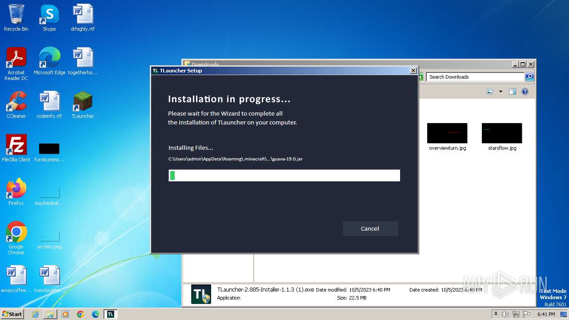569x320 pixels.
Task: Select the furniturems... black image file
Action: 49,152
